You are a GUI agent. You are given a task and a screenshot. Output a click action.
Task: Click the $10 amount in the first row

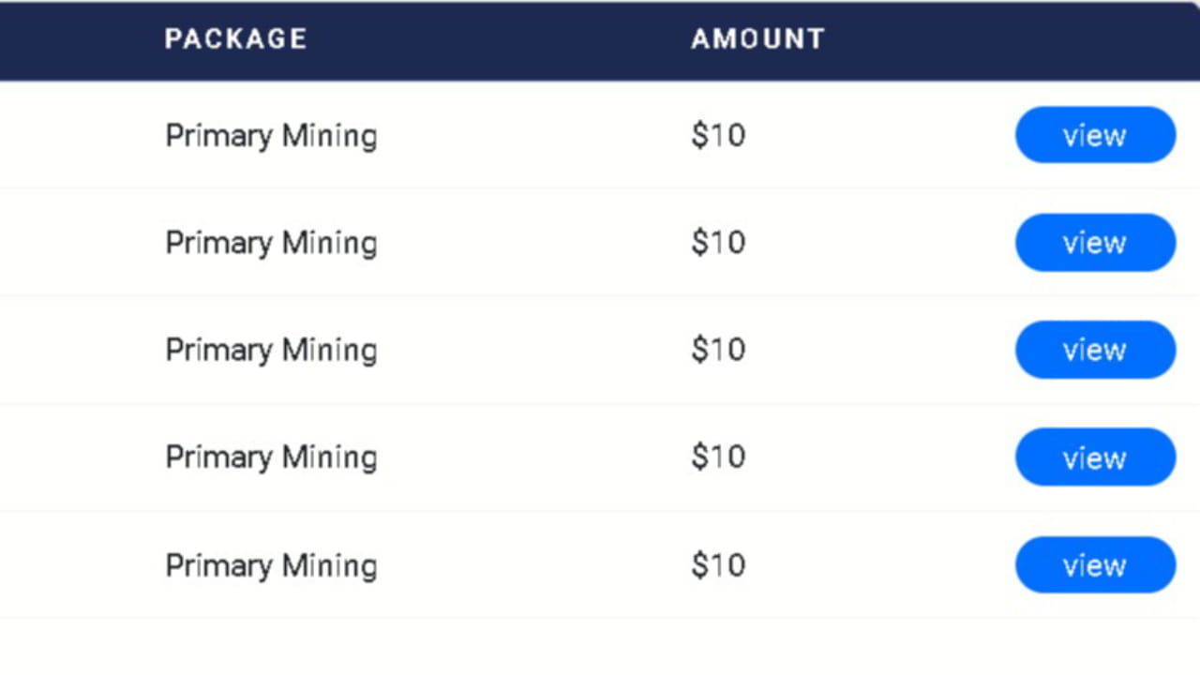tap(718, 136)
